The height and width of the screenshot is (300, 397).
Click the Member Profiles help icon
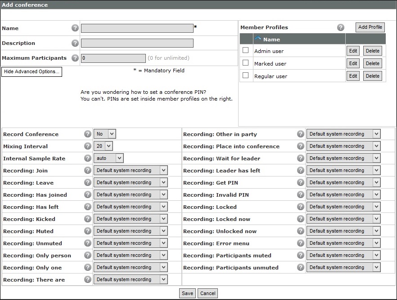(x=341, y=27)
